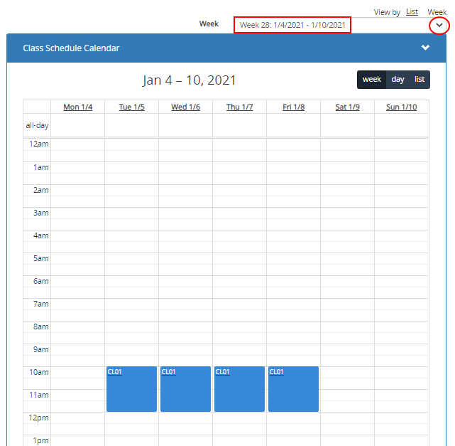Image resolution: width=455 pixels, height=446 pixels.
Task: Collapse the Class Schedule Calendar panel
Action: (425, 48)
